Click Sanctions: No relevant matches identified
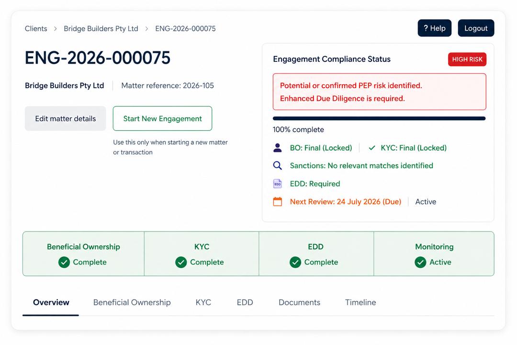Screen dimensions: 517x345 pos(361,166)
